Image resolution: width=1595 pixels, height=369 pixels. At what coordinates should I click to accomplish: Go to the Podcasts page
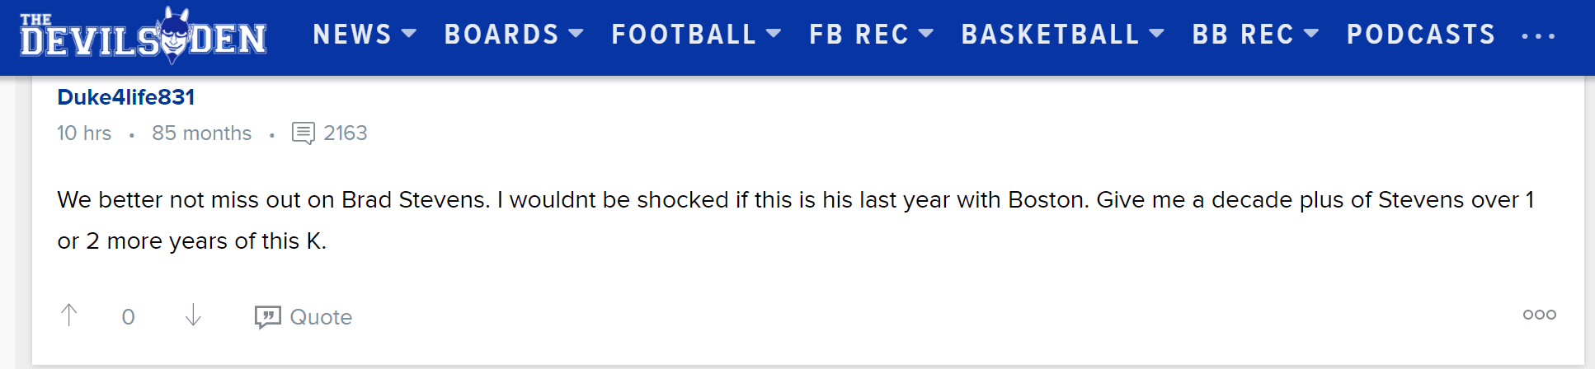pyautogui.click(x=1420, y=35)
